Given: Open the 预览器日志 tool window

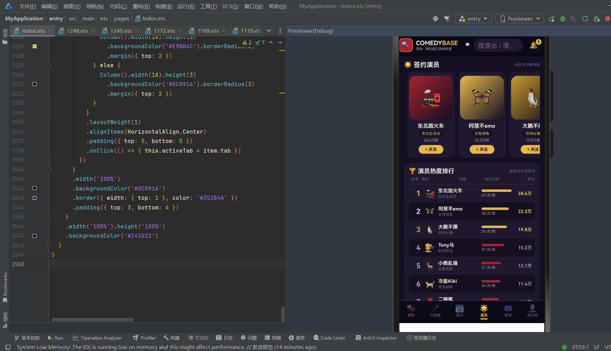Looking at the screenshot, I should click(x=421, y=338).
